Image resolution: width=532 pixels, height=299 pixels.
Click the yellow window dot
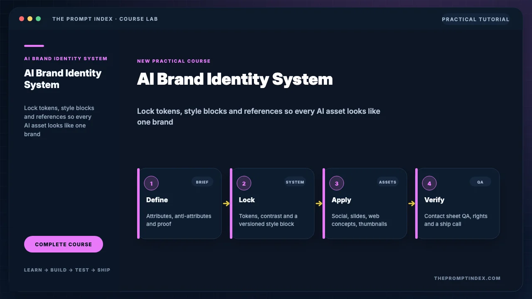30,19
